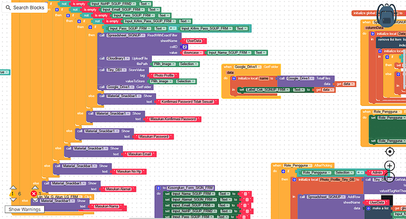Rename the Kosongkan_Form_SIGN_FRM procedure name field
The image size is (406, 219).
click(190, 188)
